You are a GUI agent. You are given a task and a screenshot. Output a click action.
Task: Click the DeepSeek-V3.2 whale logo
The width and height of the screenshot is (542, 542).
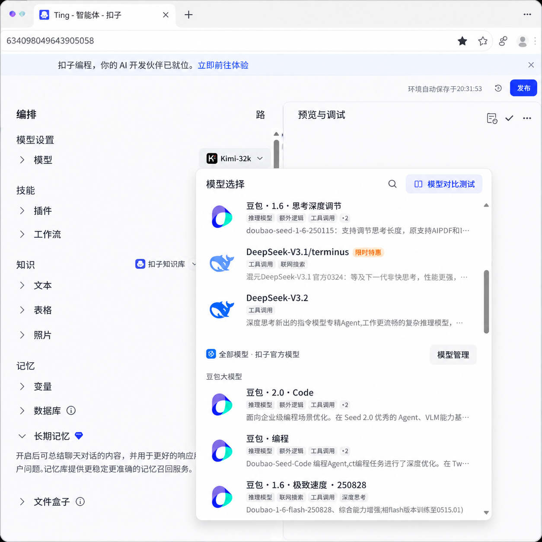point(222,309)
